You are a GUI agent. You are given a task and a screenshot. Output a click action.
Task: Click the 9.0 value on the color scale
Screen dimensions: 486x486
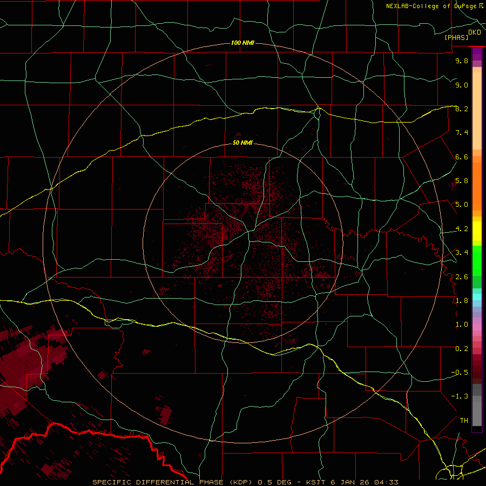462,85
